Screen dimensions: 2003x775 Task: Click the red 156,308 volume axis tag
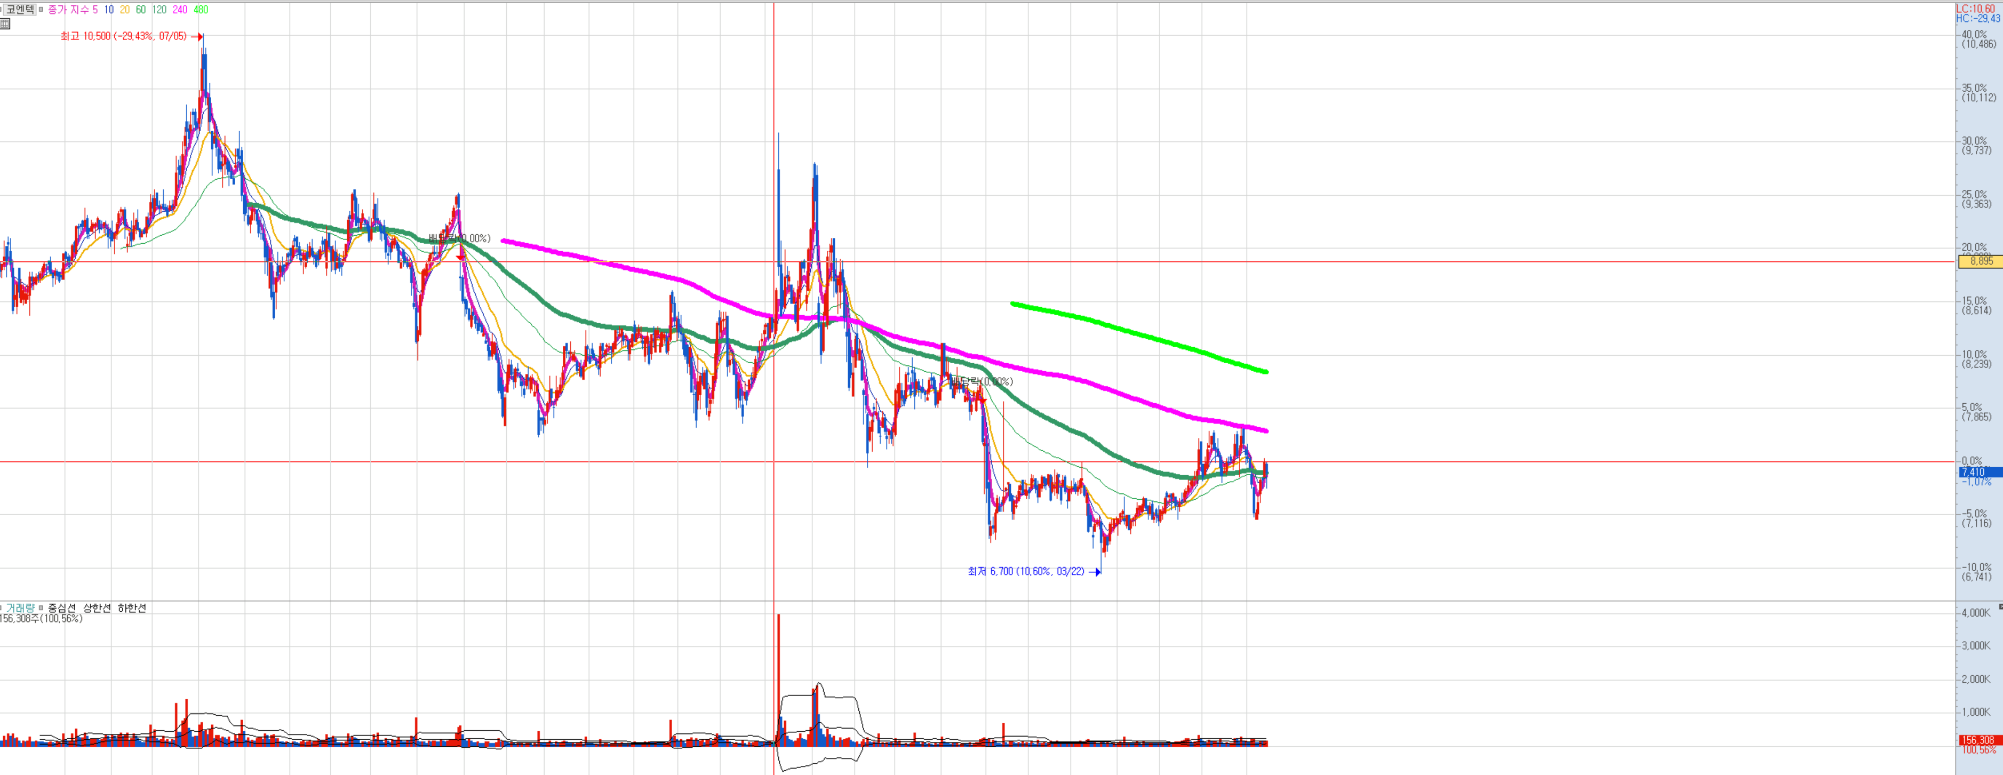[1979, 740]
